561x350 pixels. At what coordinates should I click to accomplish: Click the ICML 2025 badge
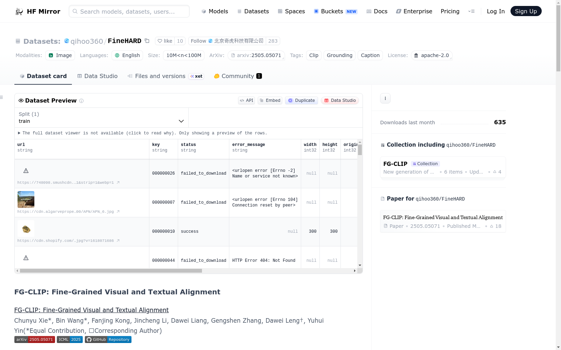(x=70, y=339)
